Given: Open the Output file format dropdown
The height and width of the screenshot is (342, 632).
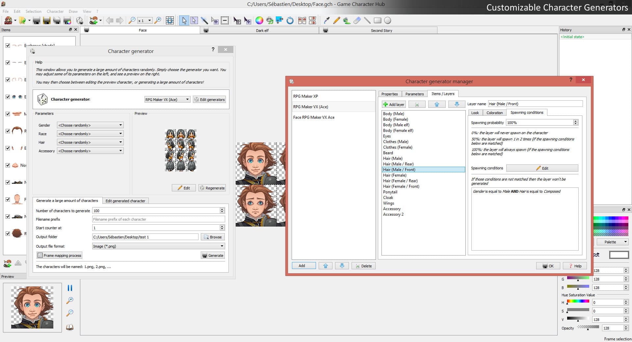Looking at the screenshot, I should point(222,246).
